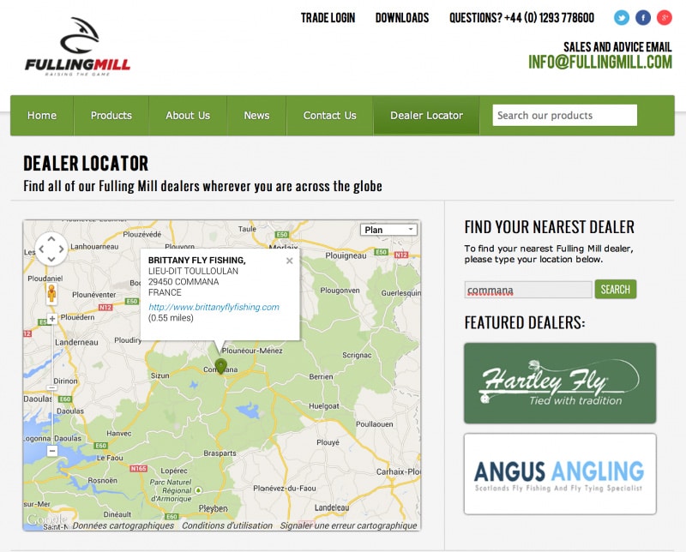Click the Pleyben label on the map

tap(213, 508)
